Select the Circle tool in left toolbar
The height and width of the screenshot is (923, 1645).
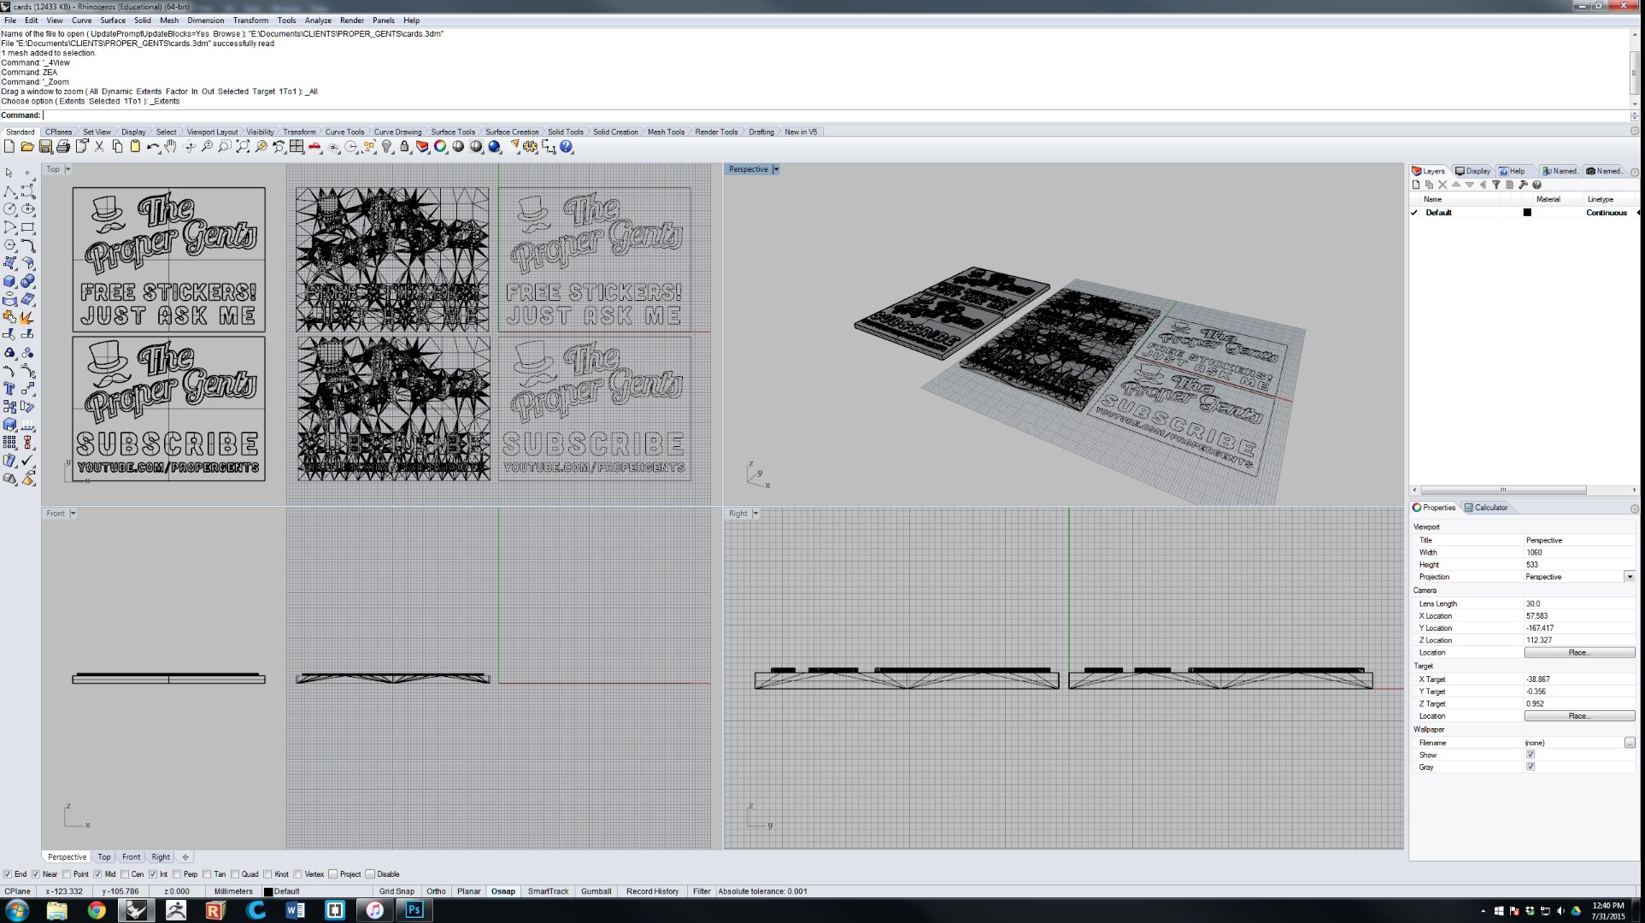(9, 209)
